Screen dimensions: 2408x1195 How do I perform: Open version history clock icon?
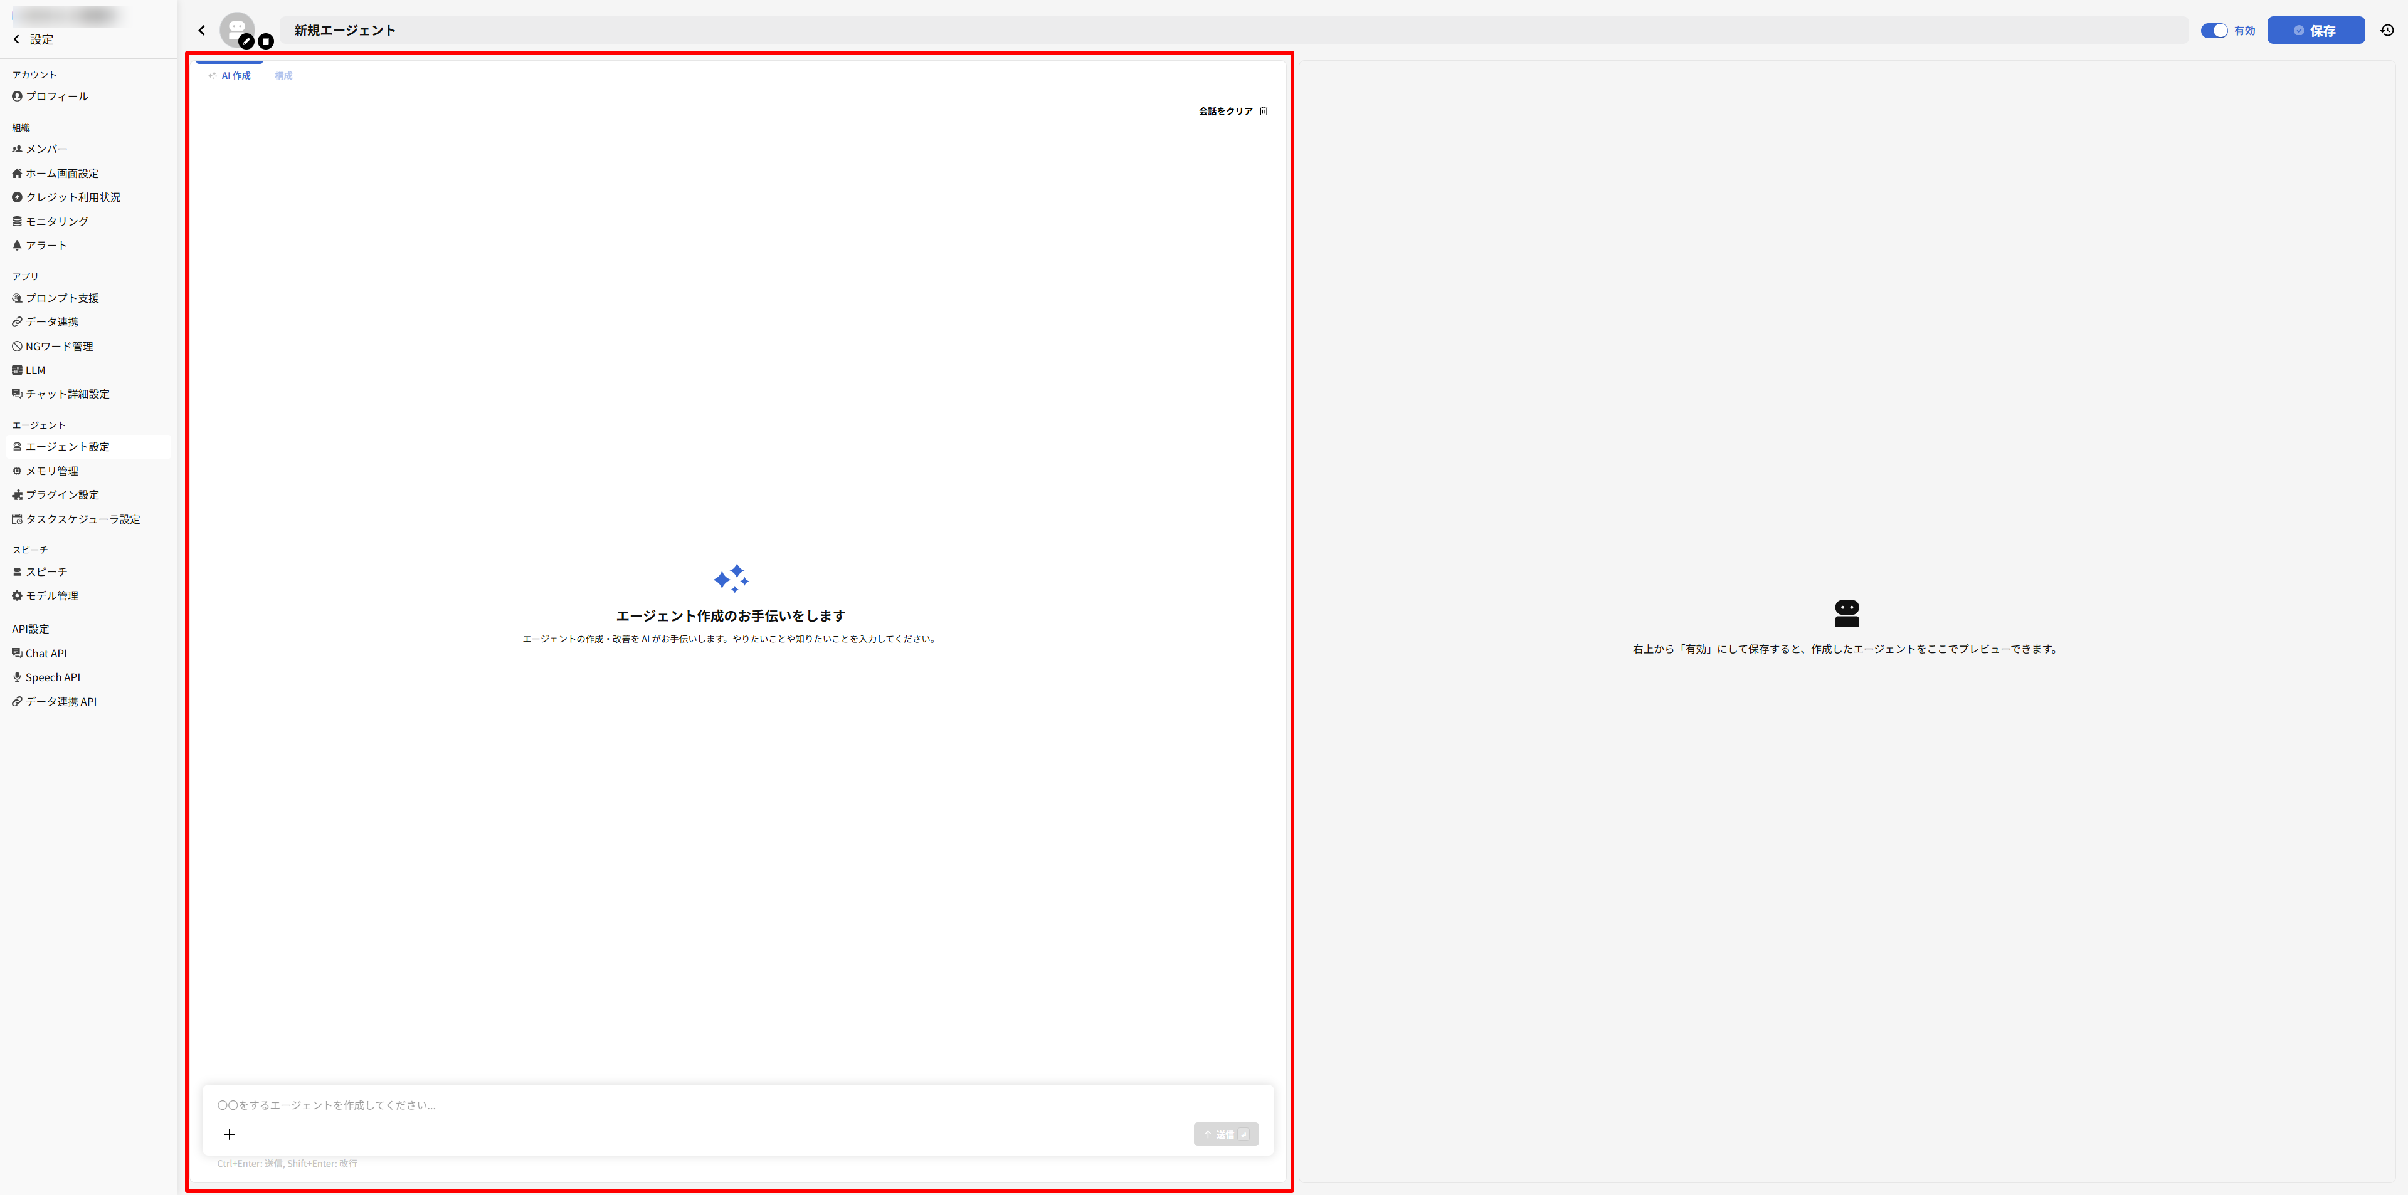(2387, 30)
